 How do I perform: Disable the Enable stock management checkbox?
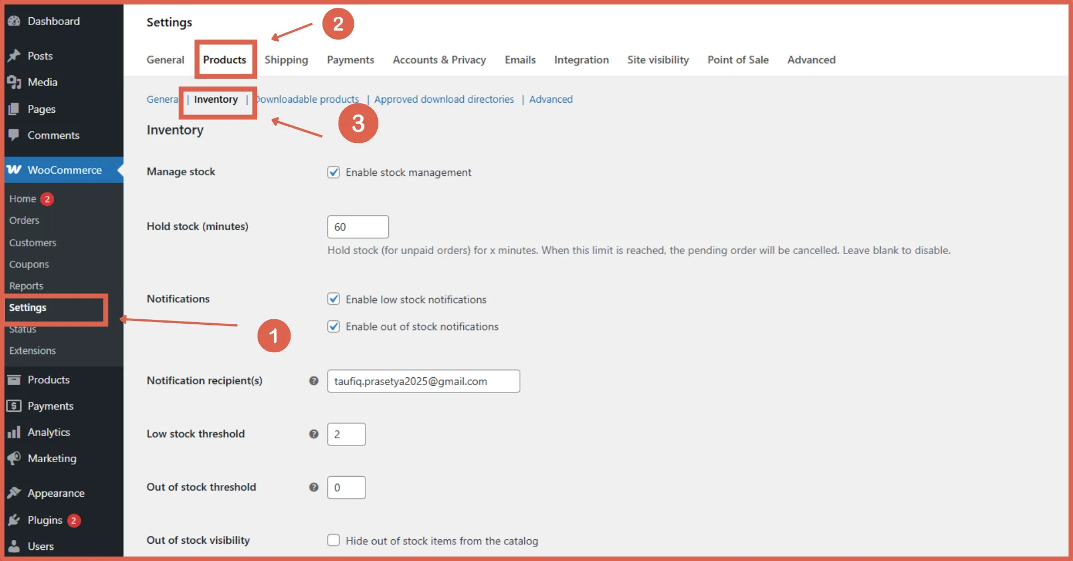(x=334, y=172)
